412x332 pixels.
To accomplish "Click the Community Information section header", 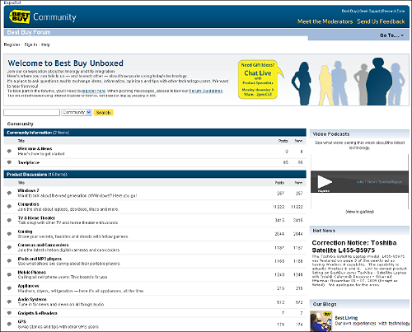I will pyautogui.click(x=155, y=133).
